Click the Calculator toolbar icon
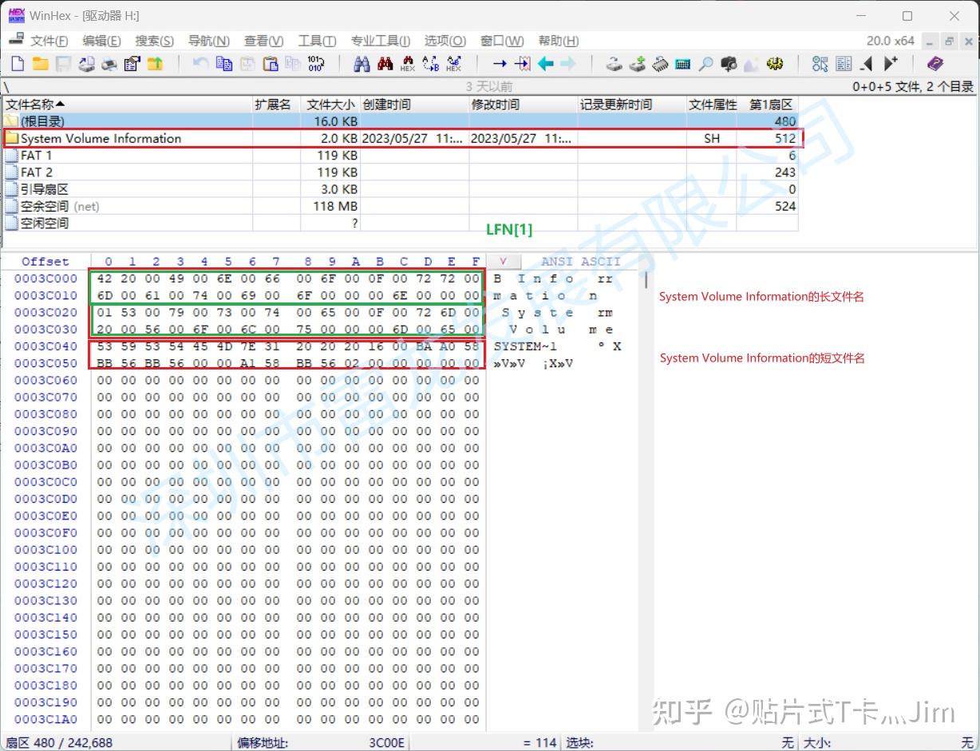980x751 pixels. [x=682, y=64]
